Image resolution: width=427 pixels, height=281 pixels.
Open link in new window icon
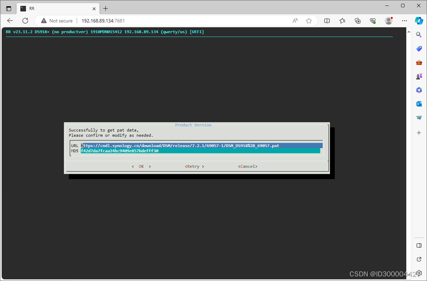pos(419,259)
